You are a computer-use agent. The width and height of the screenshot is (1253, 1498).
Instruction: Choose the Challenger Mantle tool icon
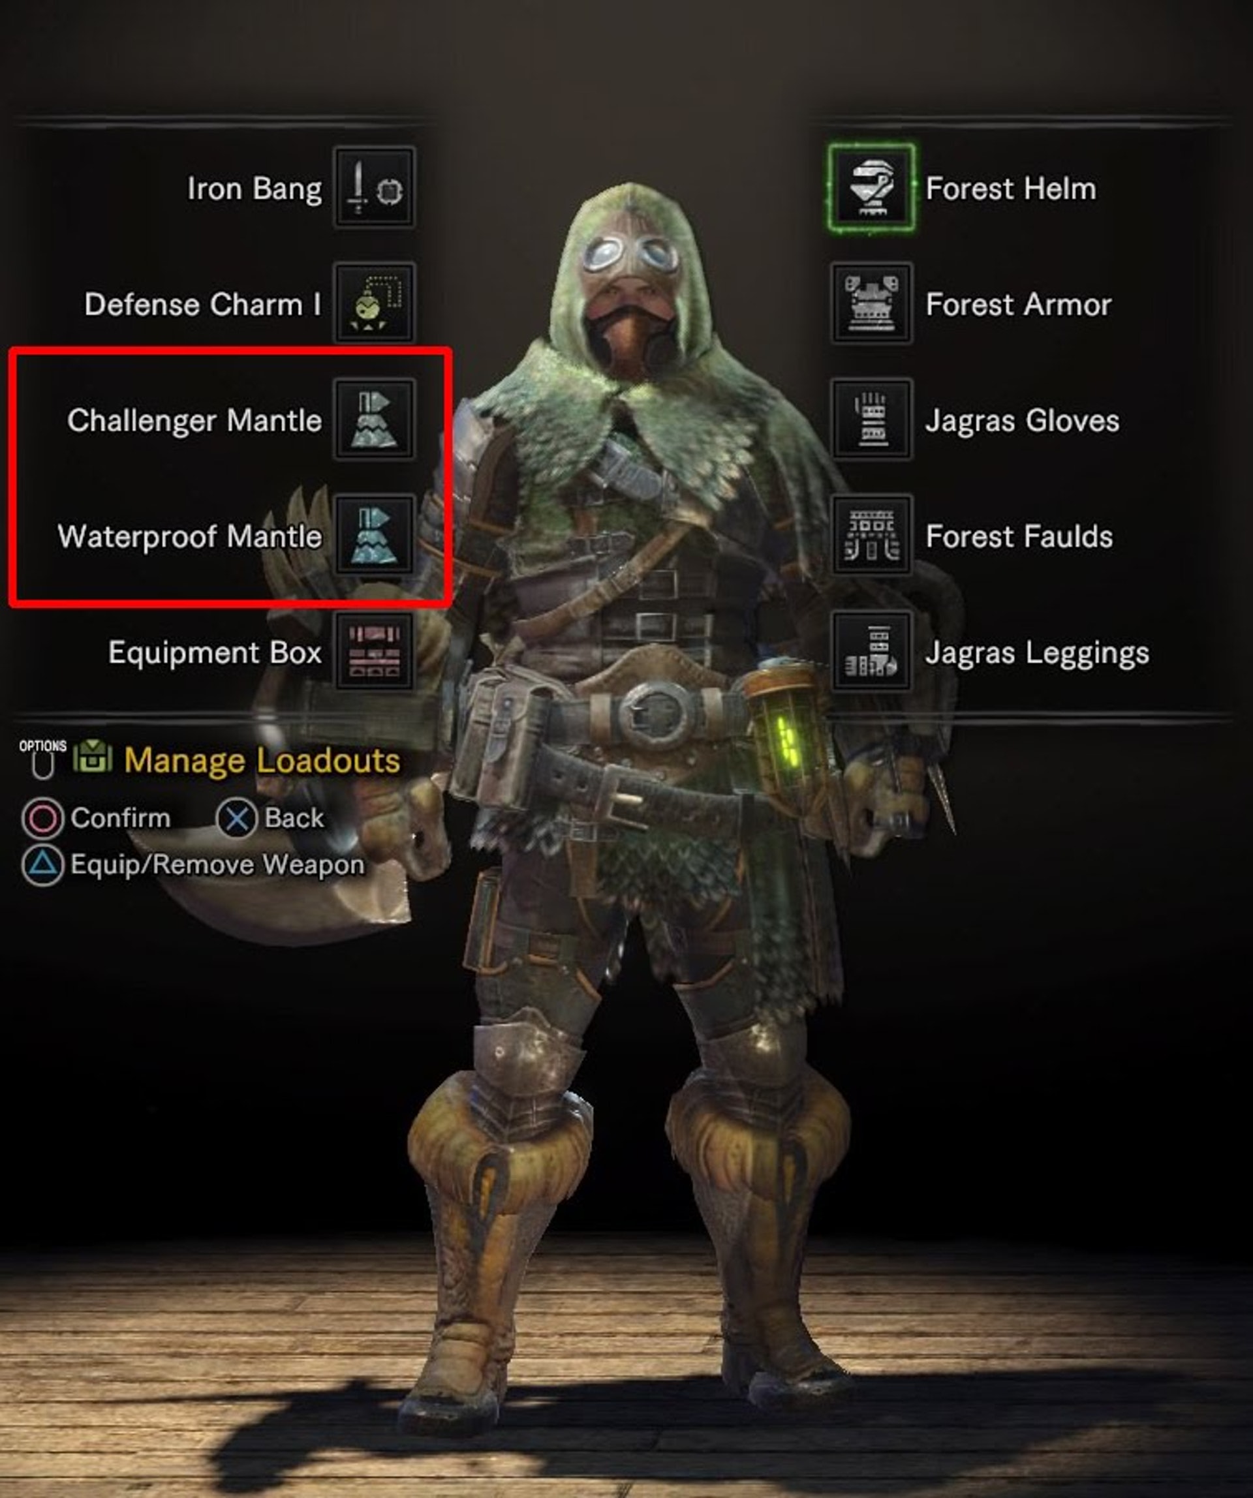374,420
